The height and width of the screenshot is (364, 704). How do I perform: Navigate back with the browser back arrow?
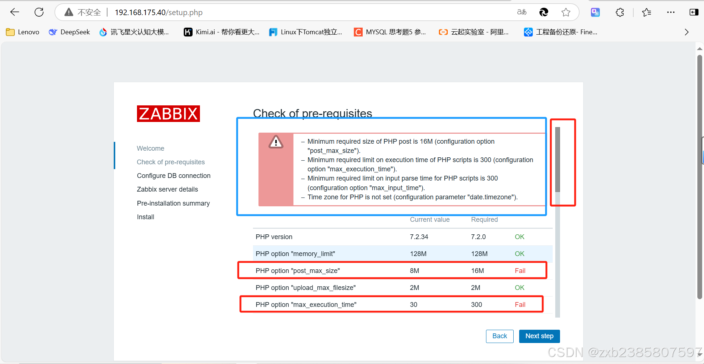click(14, 12)
